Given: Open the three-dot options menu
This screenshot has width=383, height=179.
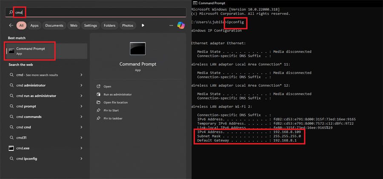Looking at the screenshot, I should click(x=171, y=26).
